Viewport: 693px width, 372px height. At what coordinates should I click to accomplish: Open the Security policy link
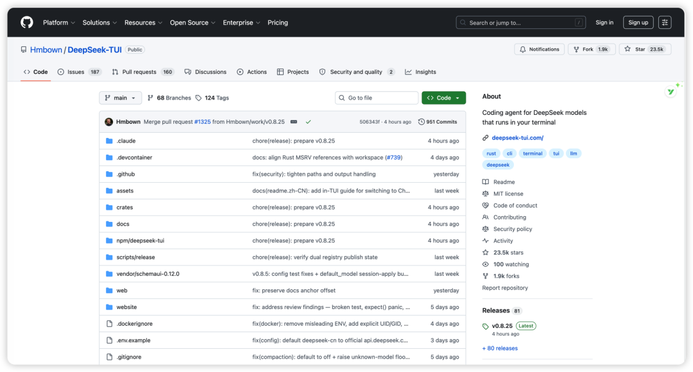click(x=513, y=230)
